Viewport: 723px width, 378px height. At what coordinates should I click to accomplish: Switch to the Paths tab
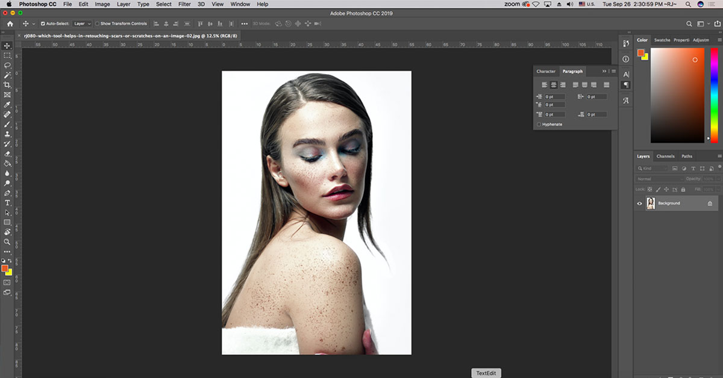pos(687,156)
